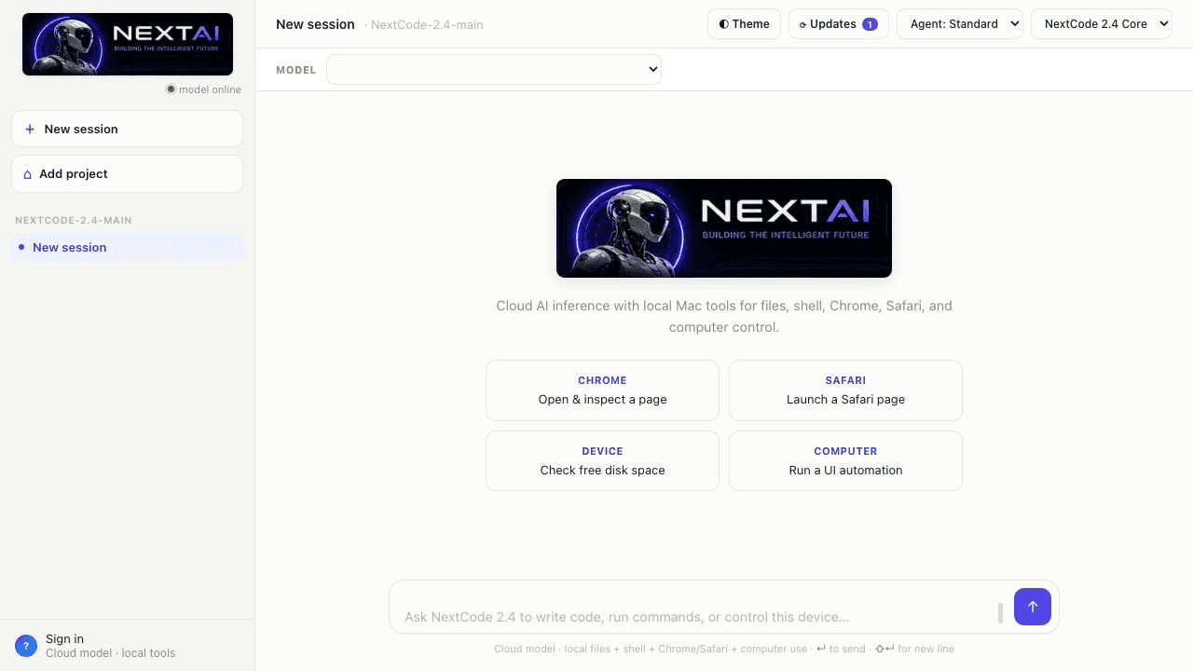Click the Cloud model · local tools text
Viewport: 1193px width, 671px height.
coord(110,653)
